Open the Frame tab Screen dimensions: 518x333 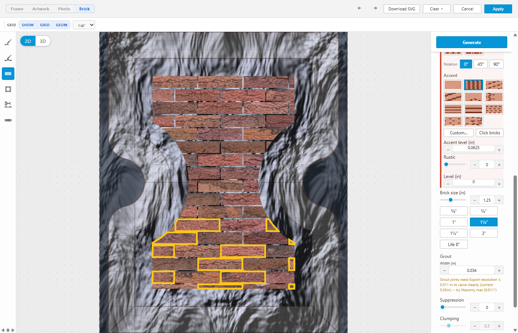click(17, 9)
